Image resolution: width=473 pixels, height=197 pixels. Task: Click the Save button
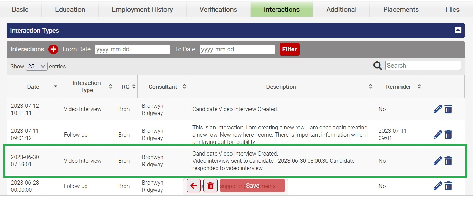click(x=253, y=186)
